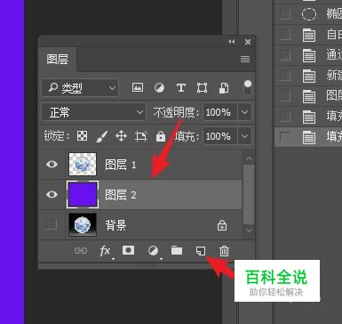This screenshot has height=324, width=342.
Task: Lock layer position move icon
Action: click(121, 136)
